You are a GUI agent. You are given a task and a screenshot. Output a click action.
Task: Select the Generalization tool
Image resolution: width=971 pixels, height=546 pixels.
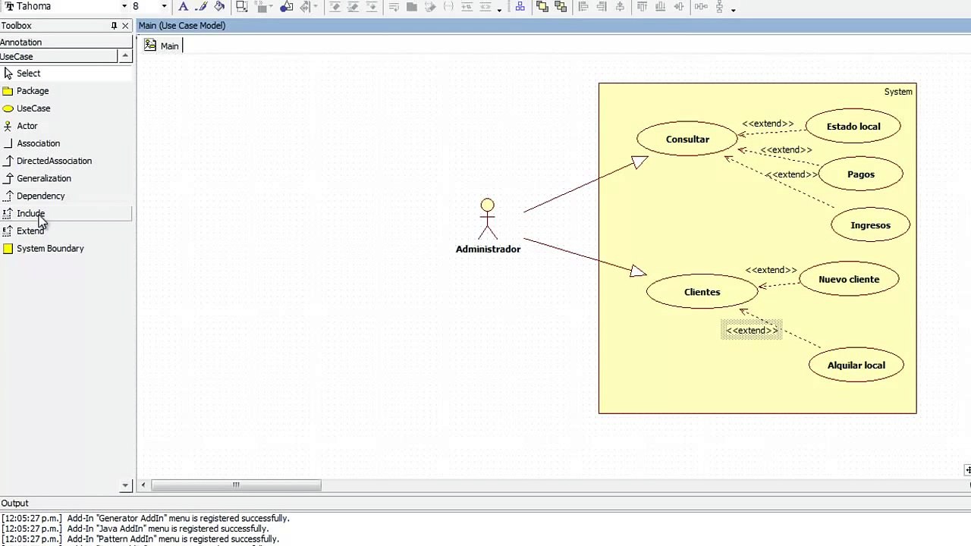pos(66,178)
